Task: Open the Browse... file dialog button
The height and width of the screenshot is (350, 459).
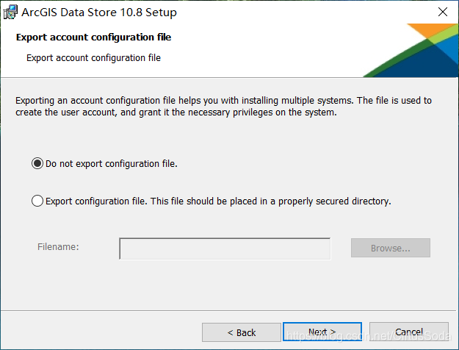Action: pyautogui.click(x=391, y=248)
